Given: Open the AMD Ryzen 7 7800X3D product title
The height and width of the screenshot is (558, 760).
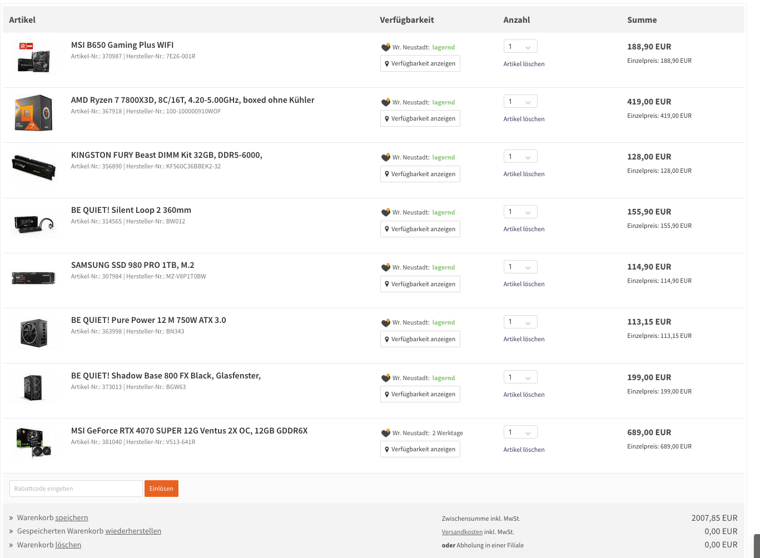Looking at the screenshot, I should tap(192, 100).
